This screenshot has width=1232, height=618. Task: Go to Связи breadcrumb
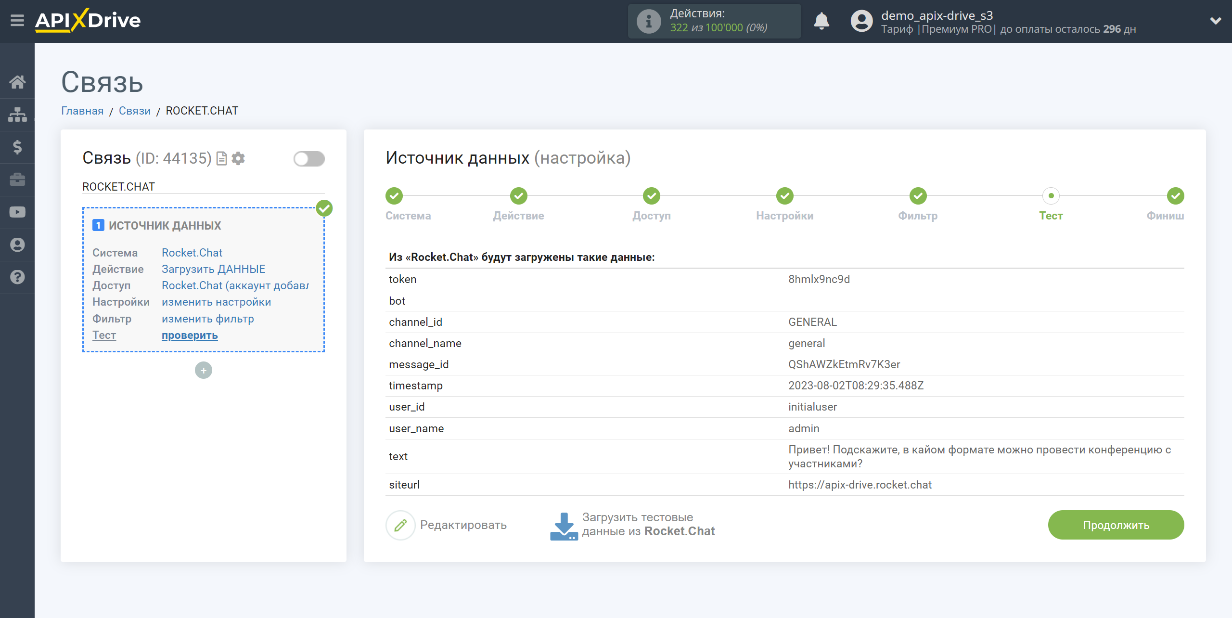[135, 111]
